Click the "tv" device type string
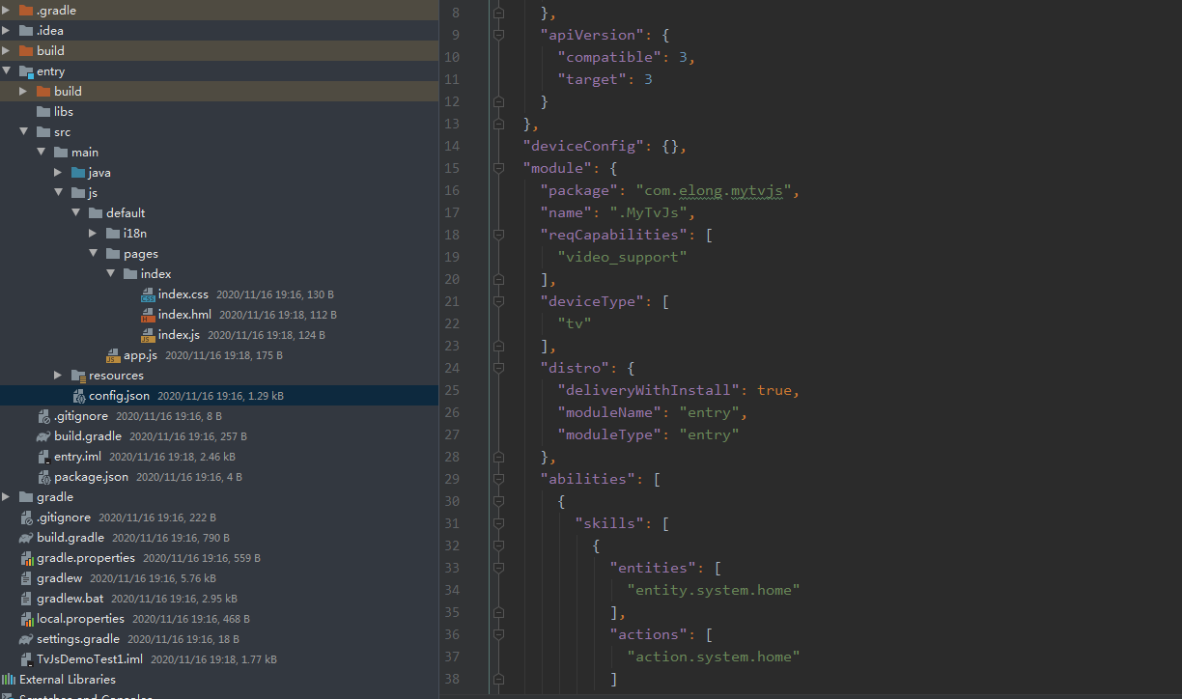The width and height of the screenshot is (1182, 699). 575,323
